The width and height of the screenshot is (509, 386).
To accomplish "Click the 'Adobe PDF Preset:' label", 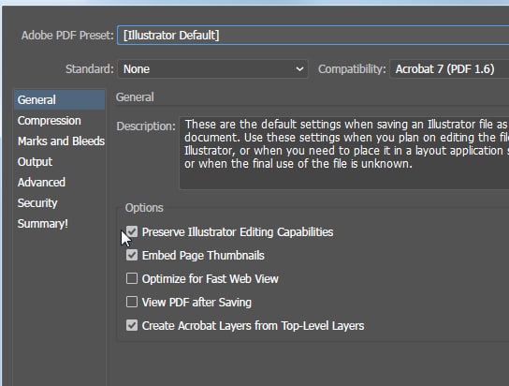I will tap(67, 35).
